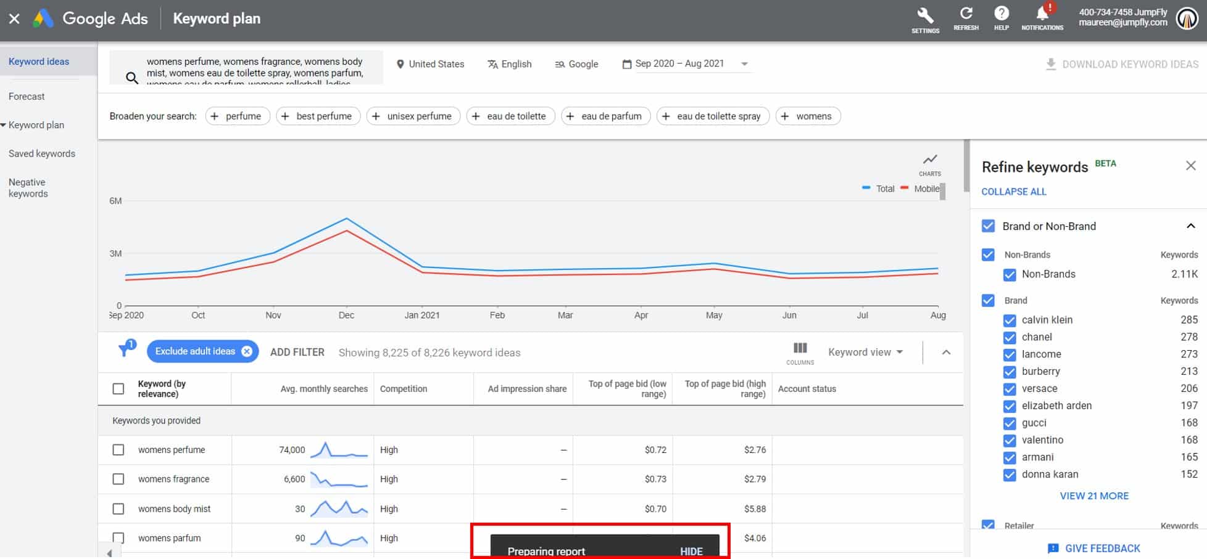Uncheck the calvin klein brand checkbox
Image resolution: width=1207 pixels, height=559 pixels.
tap(1010, 320)
